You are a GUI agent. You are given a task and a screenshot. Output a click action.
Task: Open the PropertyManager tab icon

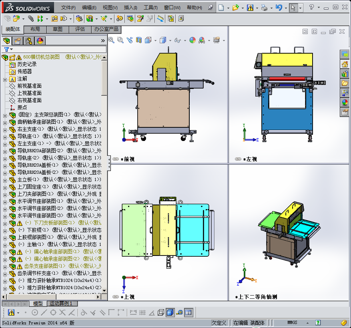click(18, 41)
